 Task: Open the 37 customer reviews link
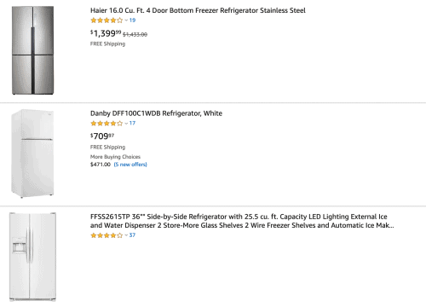click(132, 235)
